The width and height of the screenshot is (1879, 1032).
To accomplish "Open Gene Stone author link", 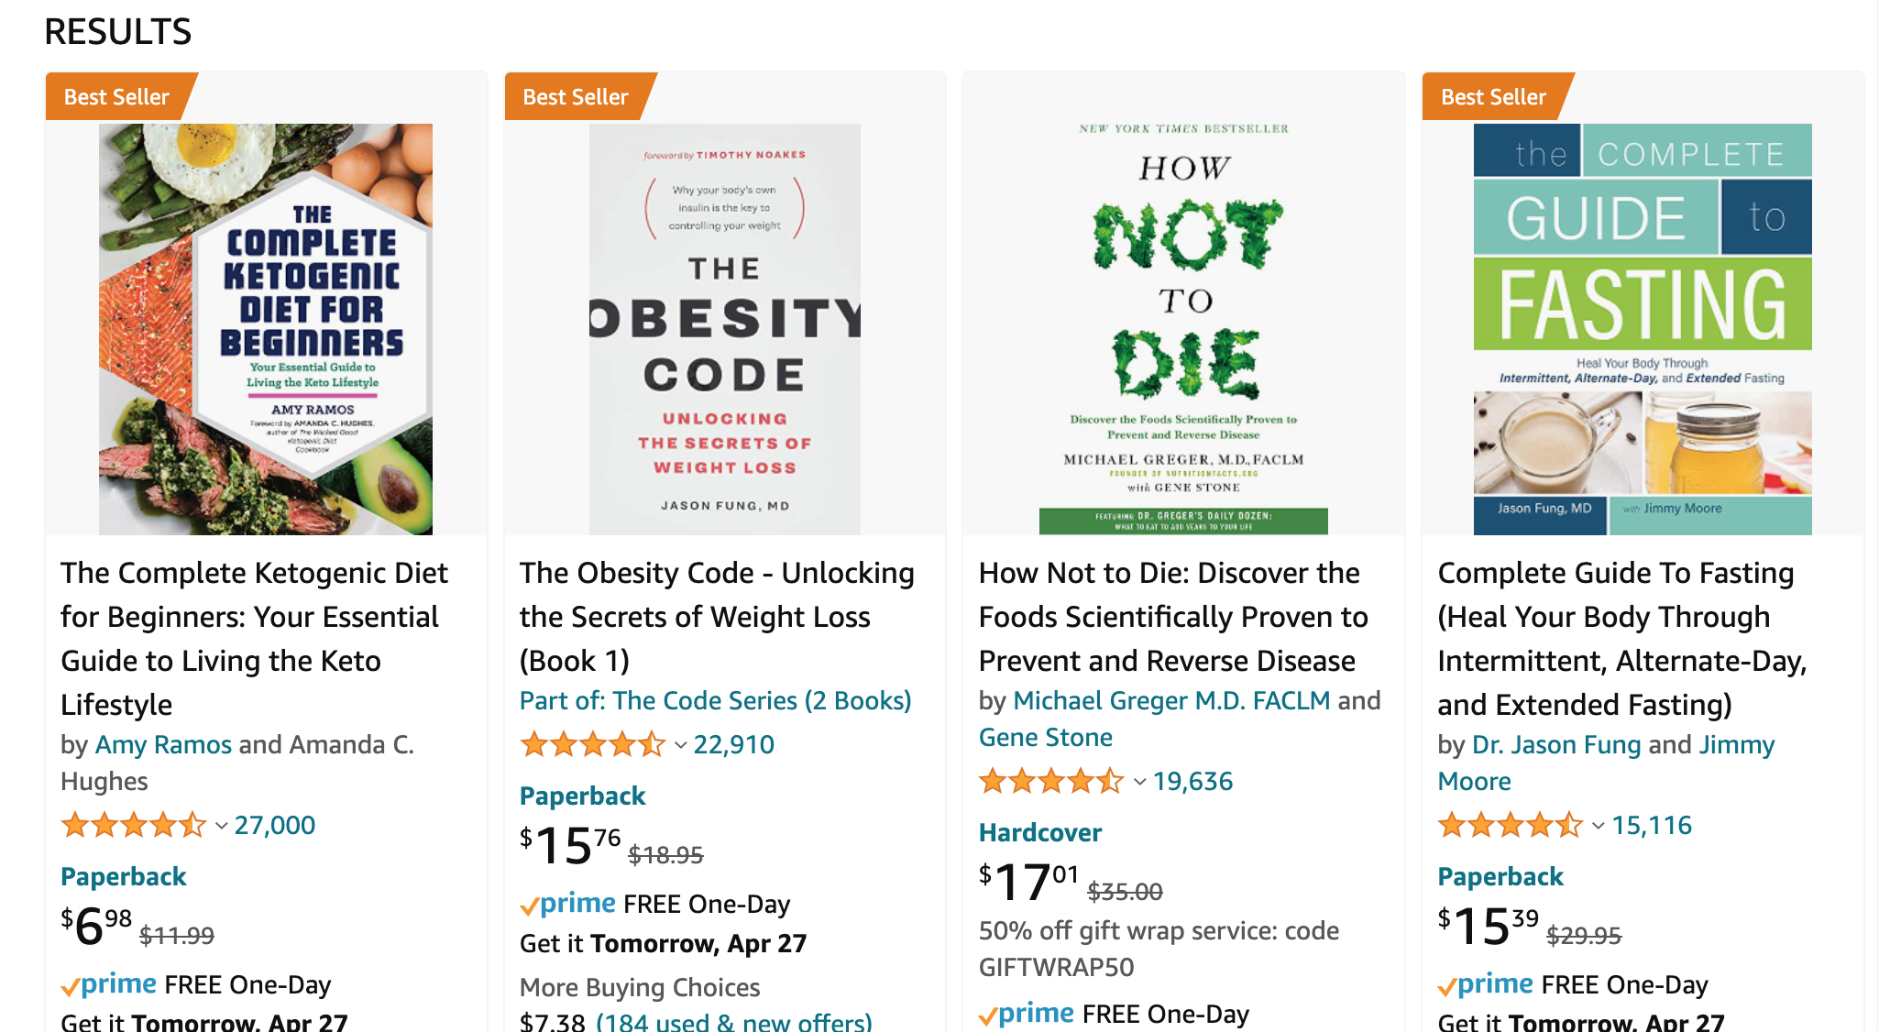I will [1045, 737].
